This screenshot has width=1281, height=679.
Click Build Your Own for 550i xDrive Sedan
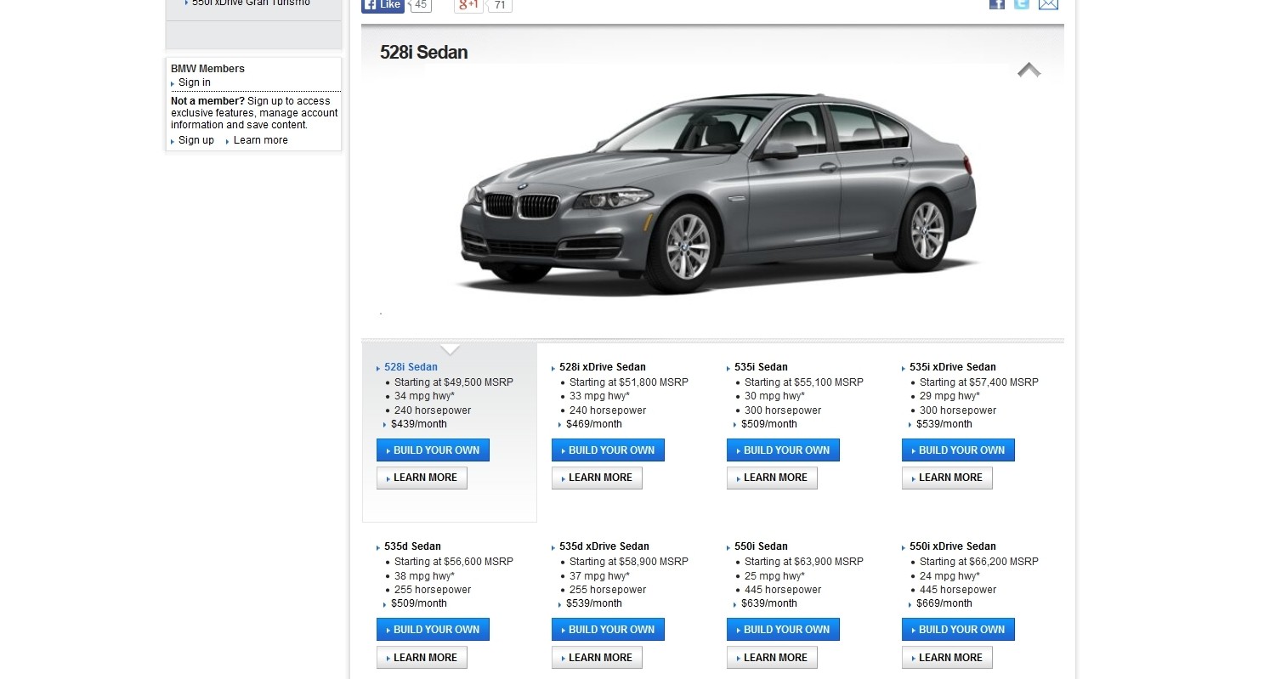point(958,630)
